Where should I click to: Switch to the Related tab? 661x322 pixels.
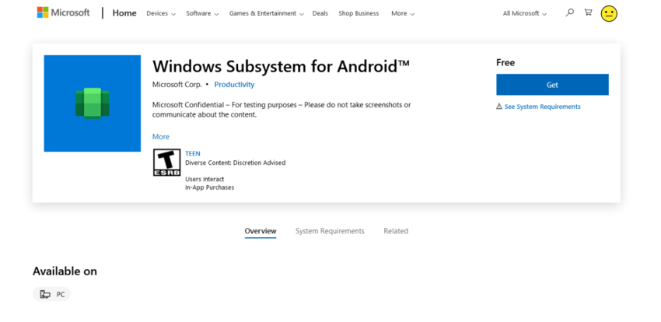coord(396,231)
